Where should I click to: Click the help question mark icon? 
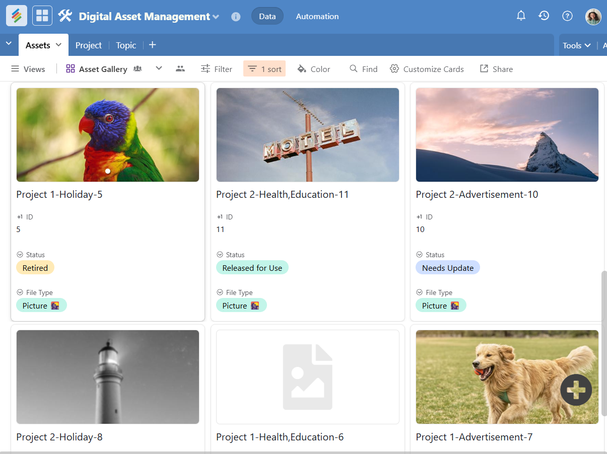(567, 16)
